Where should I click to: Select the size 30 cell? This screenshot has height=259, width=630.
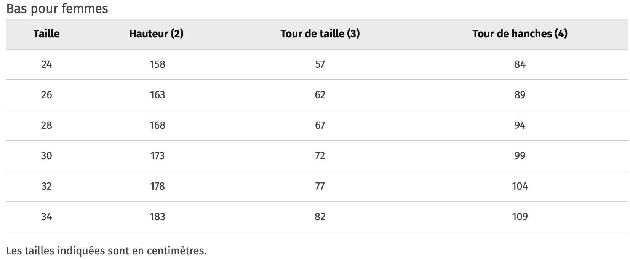tap(46, 156)
